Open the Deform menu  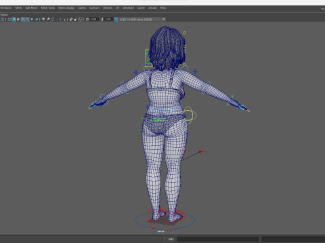[108, 8]
